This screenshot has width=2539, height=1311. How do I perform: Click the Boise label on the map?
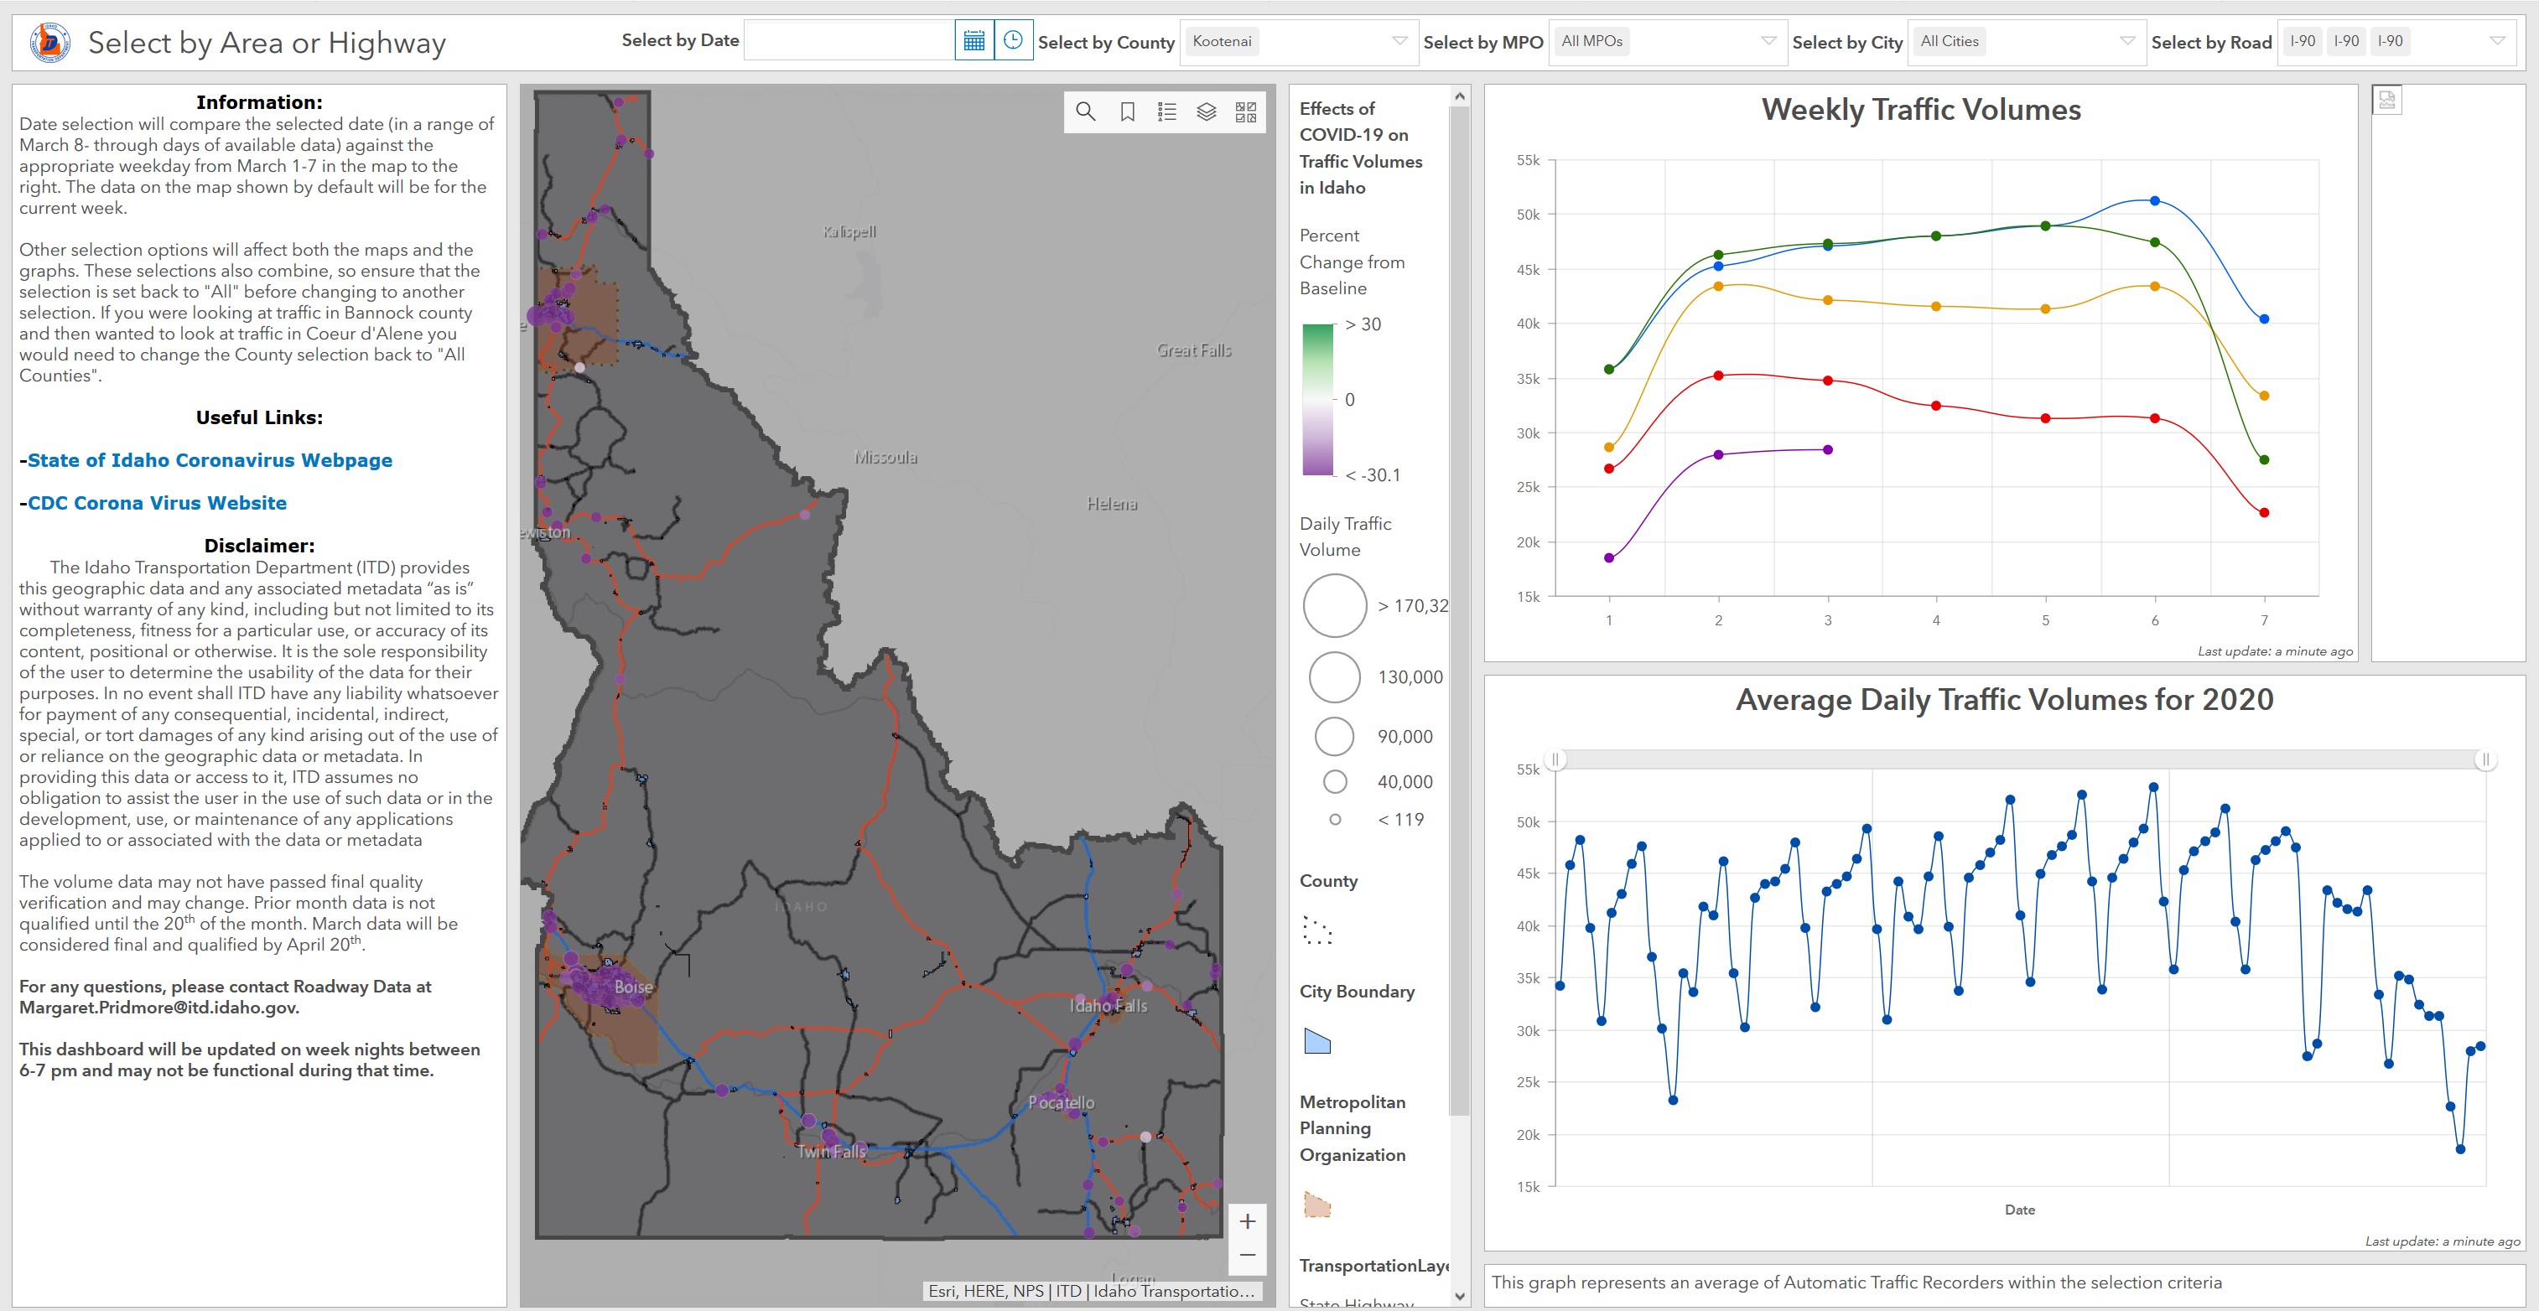[633, 987]
